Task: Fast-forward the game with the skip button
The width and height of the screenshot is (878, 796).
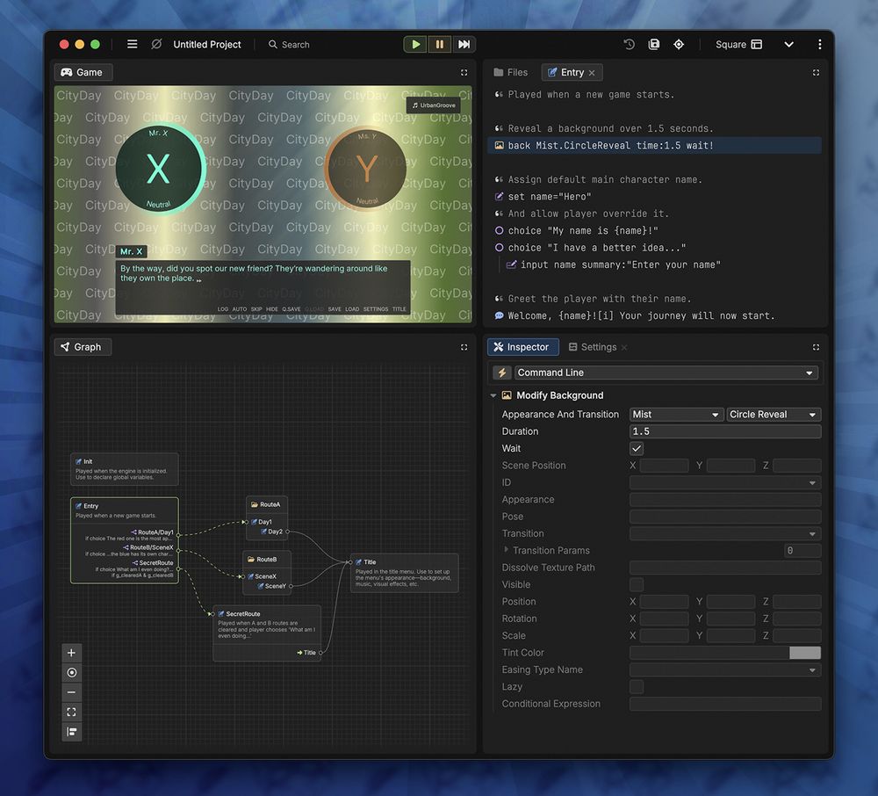Action: click(464, 44)
